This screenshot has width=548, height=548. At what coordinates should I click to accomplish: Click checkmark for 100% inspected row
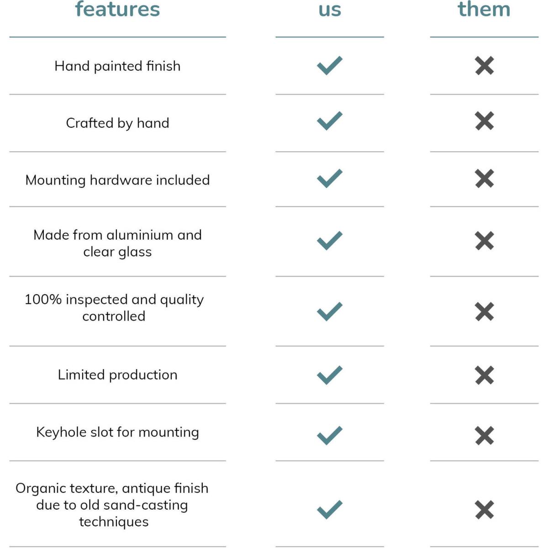(329, 312)
